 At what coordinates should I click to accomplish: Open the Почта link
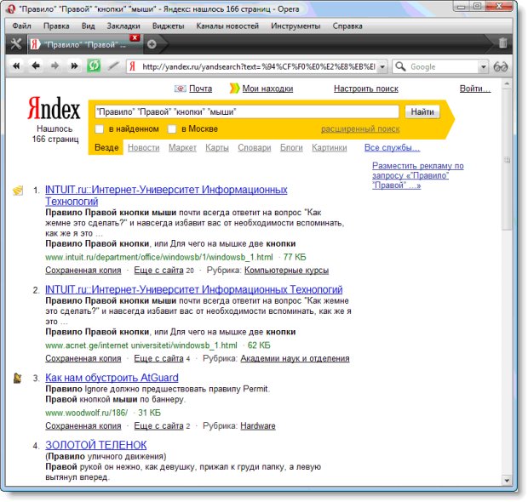click(201, 88)
